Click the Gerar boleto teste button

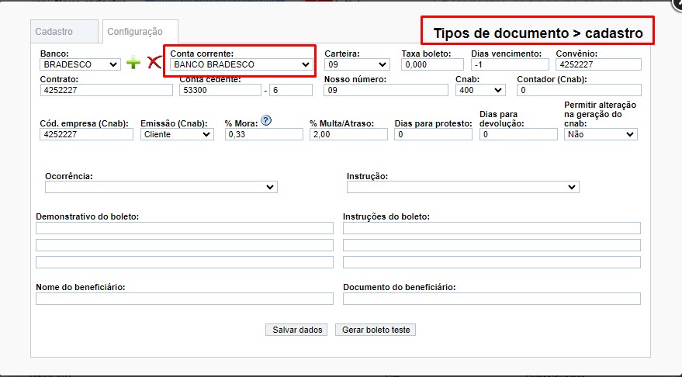pos(376,330)
